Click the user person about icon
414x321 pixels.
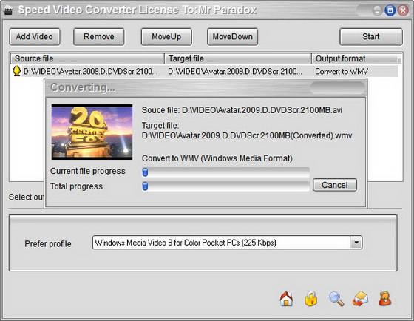(384, 299)
